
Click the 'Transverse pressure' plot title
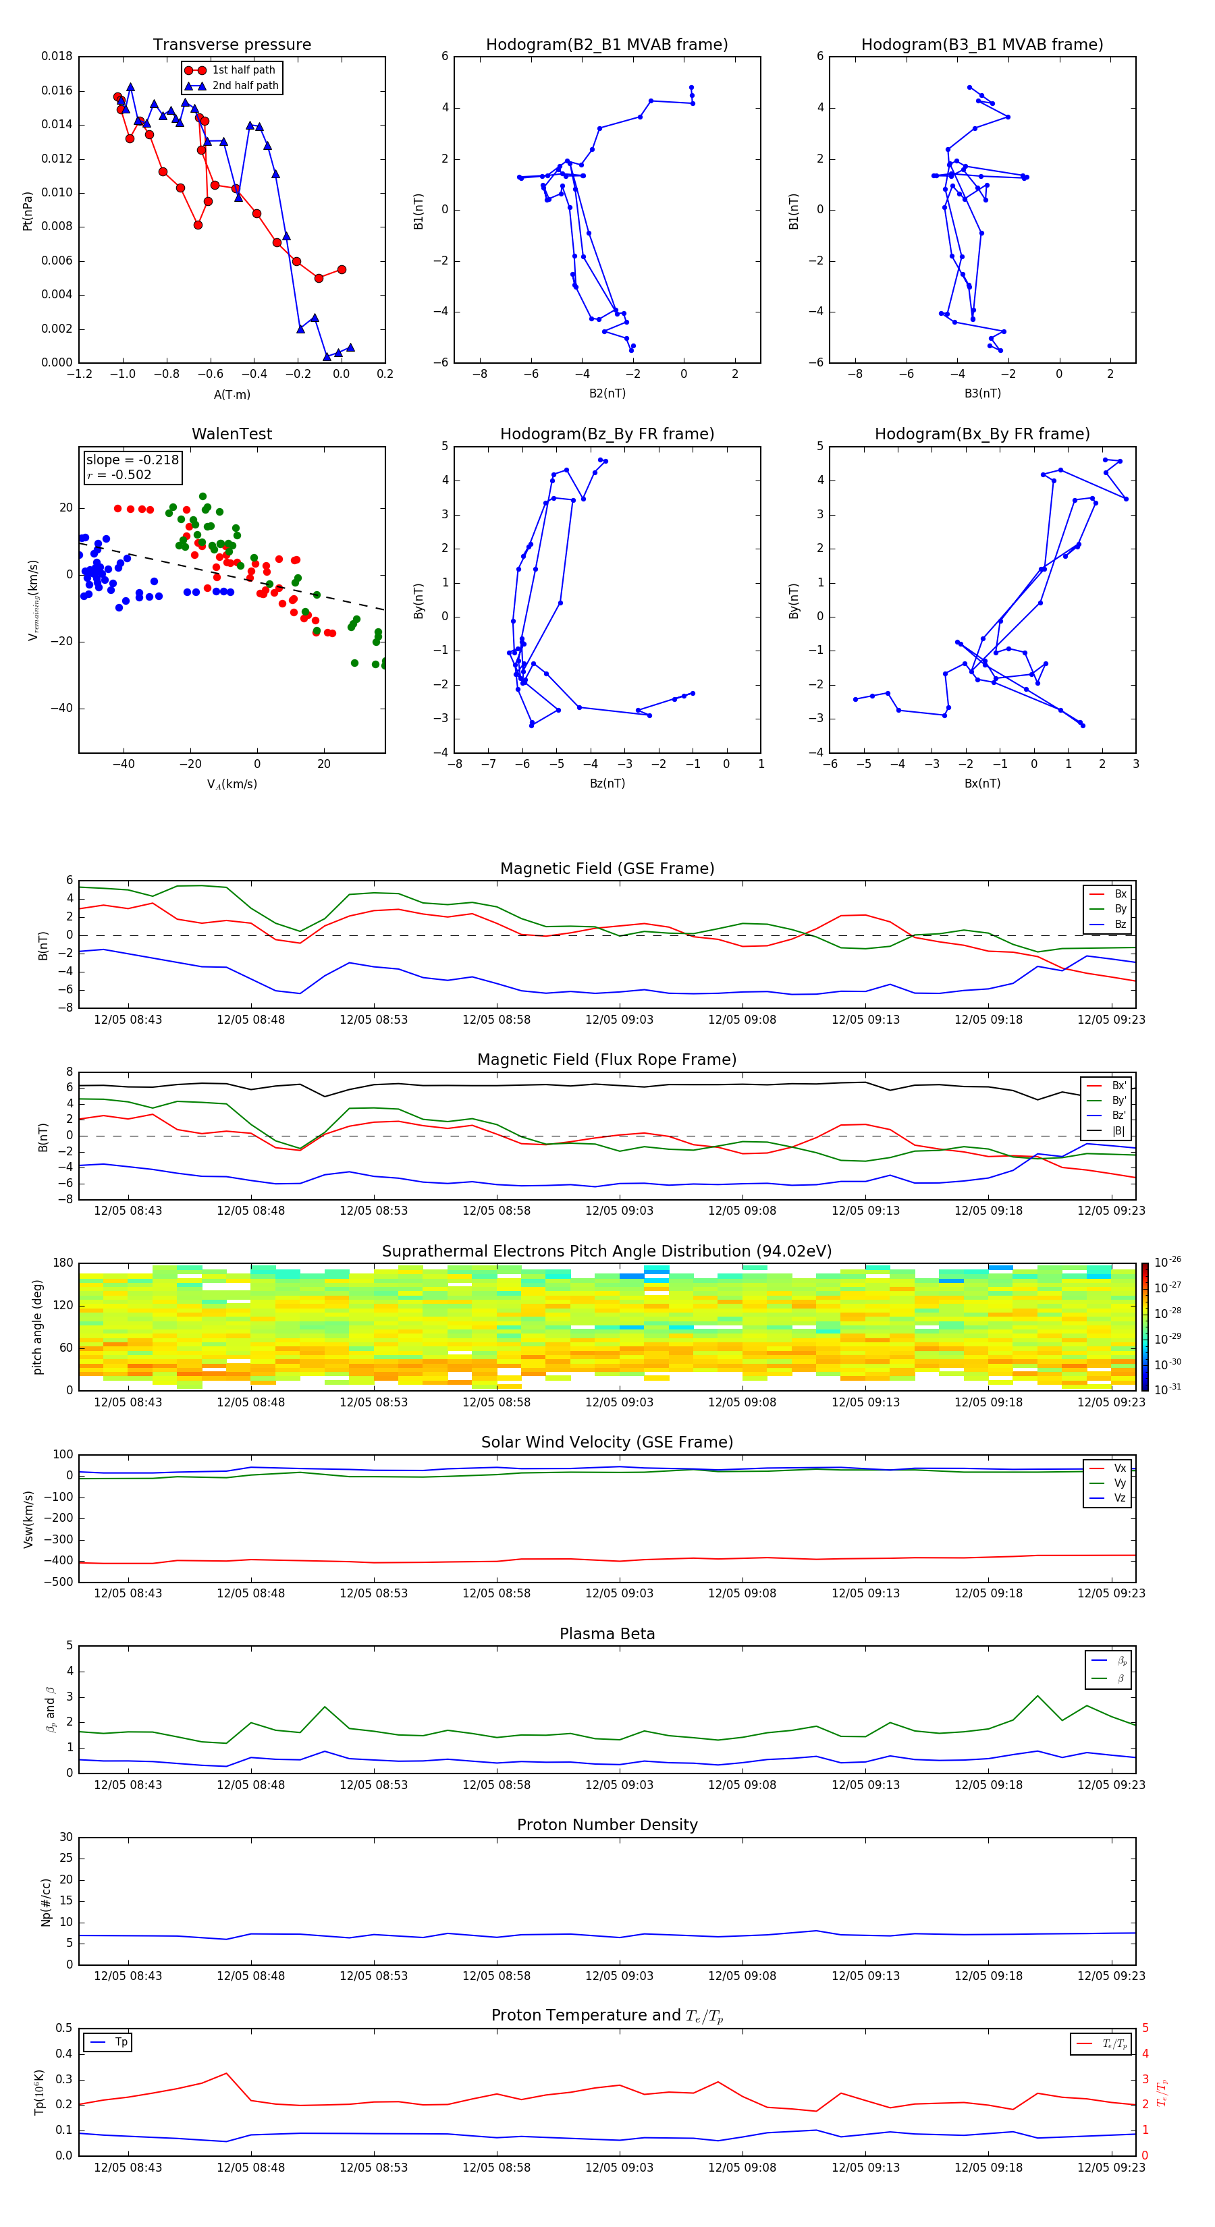(232, 44)
